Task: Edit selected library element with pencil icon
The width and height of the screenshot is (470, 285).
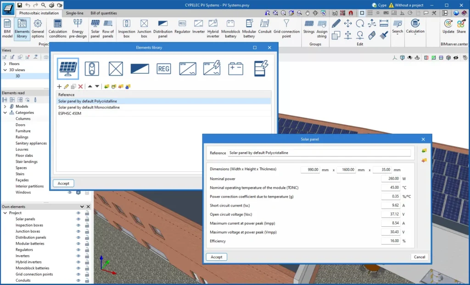Action: point(66,87)
